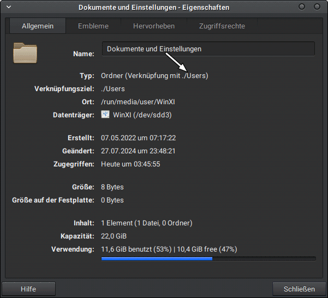Switch to the Zugriffsrechte tab
Viewport: 328px width, 298px height.
click(x=222, y=26)
